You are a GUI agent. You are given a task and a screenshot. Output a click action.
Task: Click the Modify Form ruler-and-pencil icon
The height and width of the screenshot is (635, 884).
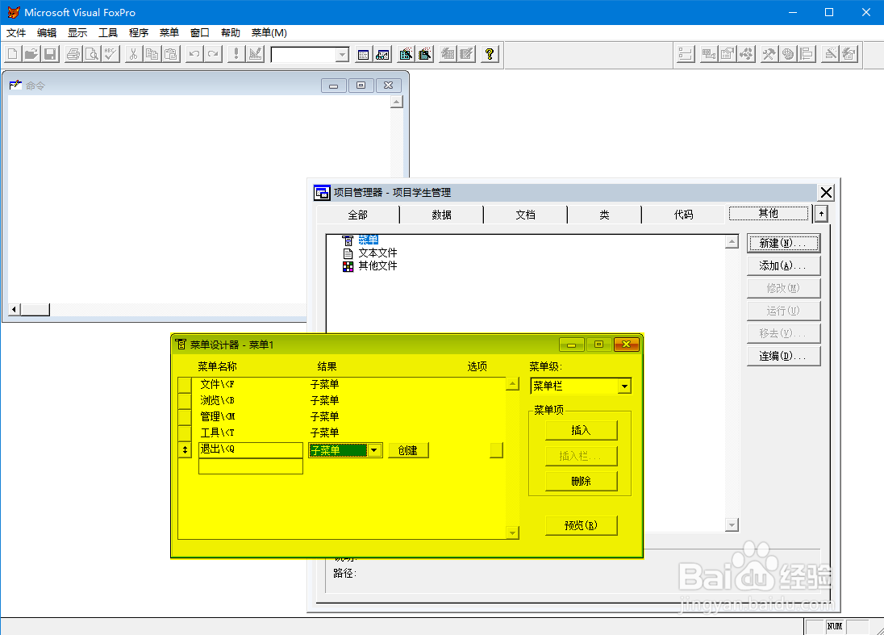(255, 54)
